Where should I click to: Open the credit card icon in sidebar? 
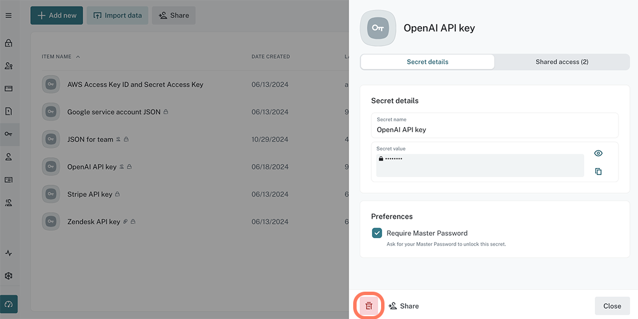point(9,89)
